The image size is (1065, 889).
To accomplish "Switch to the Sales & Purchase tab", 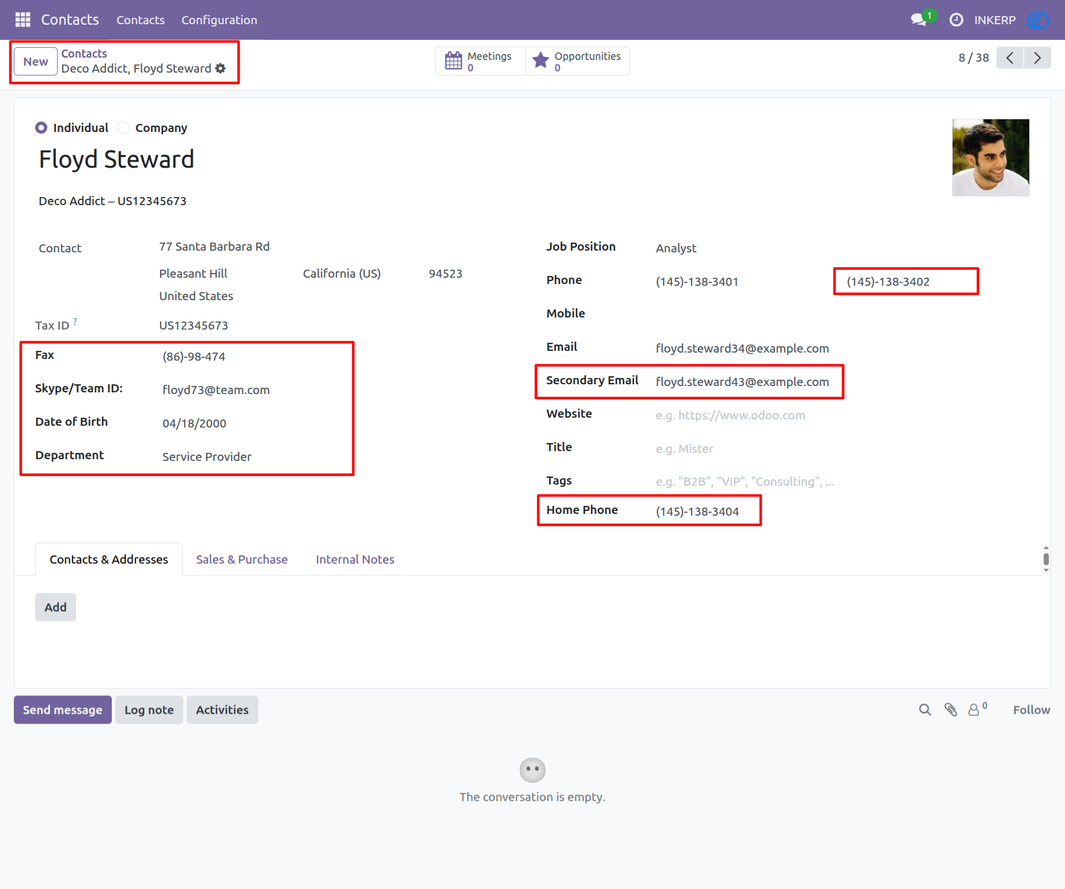I will tap(241, 559).
